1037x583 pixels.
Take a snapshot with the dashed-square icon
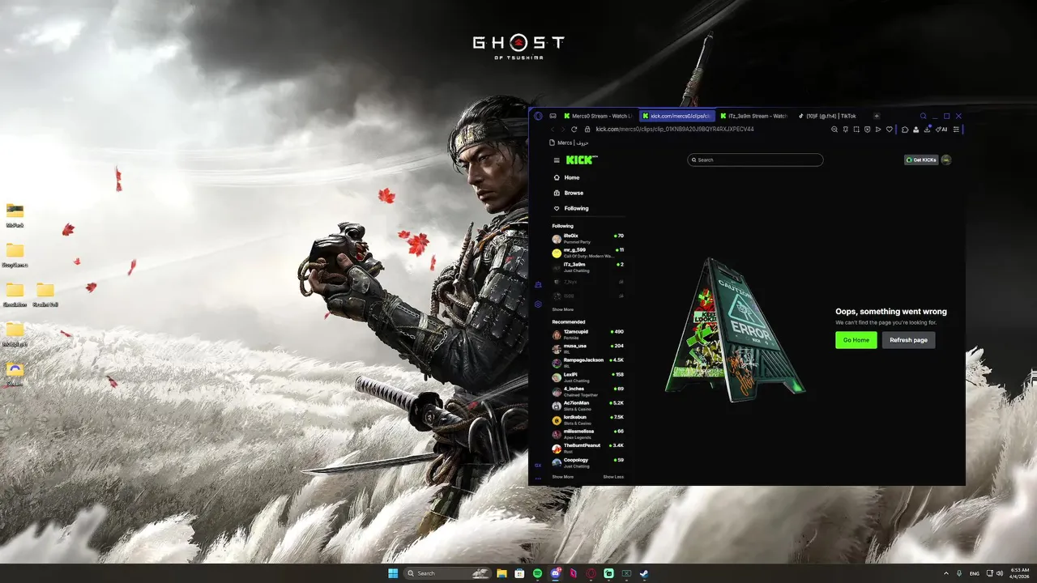click(x=856, y=130)
